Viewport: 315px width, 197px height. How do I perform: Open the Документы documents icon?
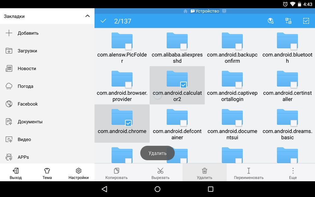coord(9,122)
